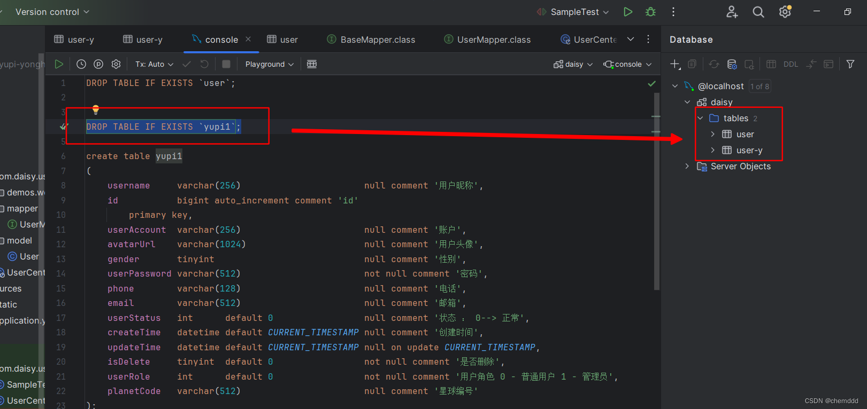Commit the transaction with the checkmark icon
This screenshot has width=867, height=409.
point(187,64)
